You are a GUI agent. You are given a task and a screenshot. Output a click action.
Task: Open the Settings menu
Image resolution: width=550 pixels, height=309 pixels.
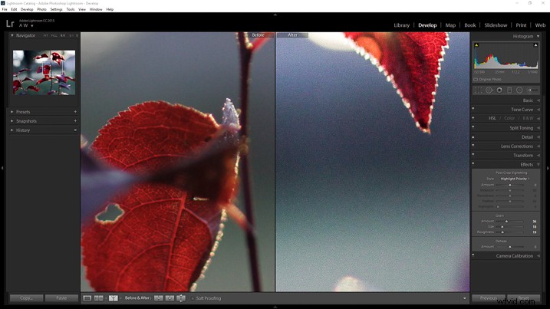56,9
